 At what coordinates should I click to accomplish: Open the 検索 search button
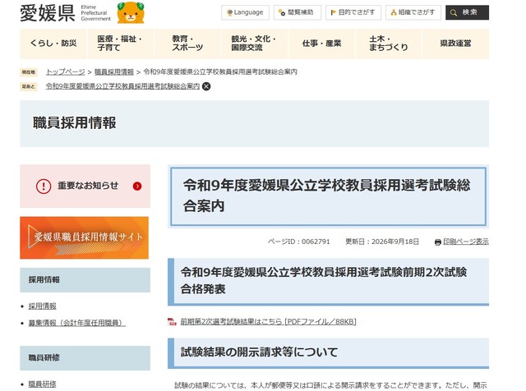coord(467,12)
